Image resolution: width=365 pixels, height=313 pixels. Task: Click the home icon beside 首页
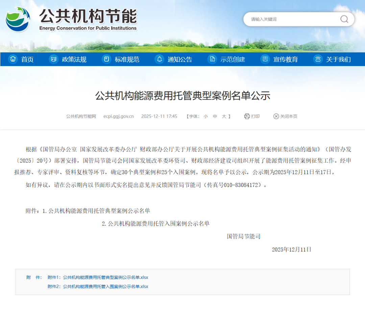click(13, 59)
